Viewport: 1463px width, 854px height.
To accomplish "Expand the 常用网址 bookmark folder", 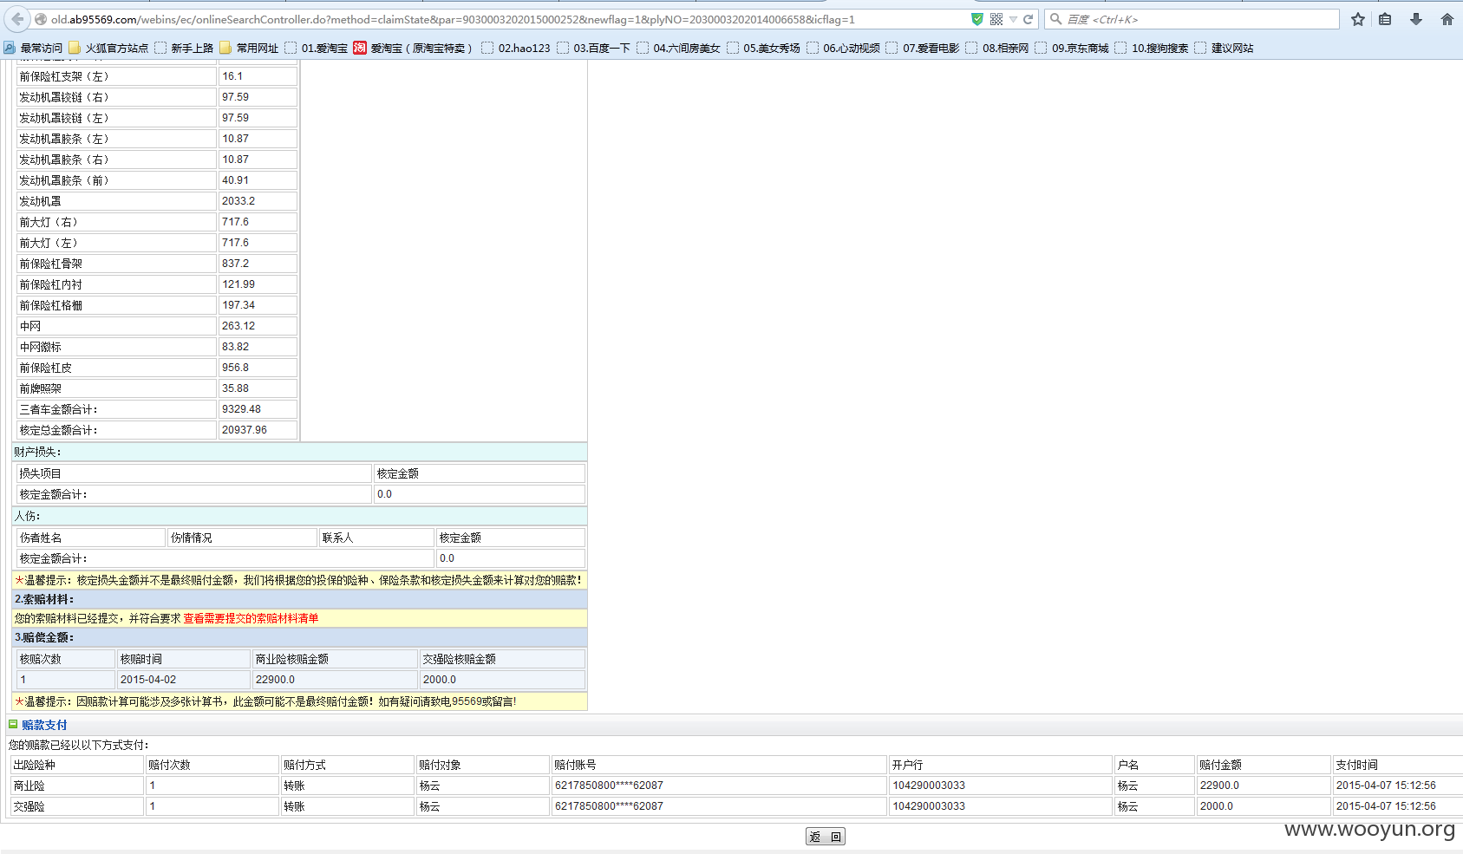I will 249,48.
